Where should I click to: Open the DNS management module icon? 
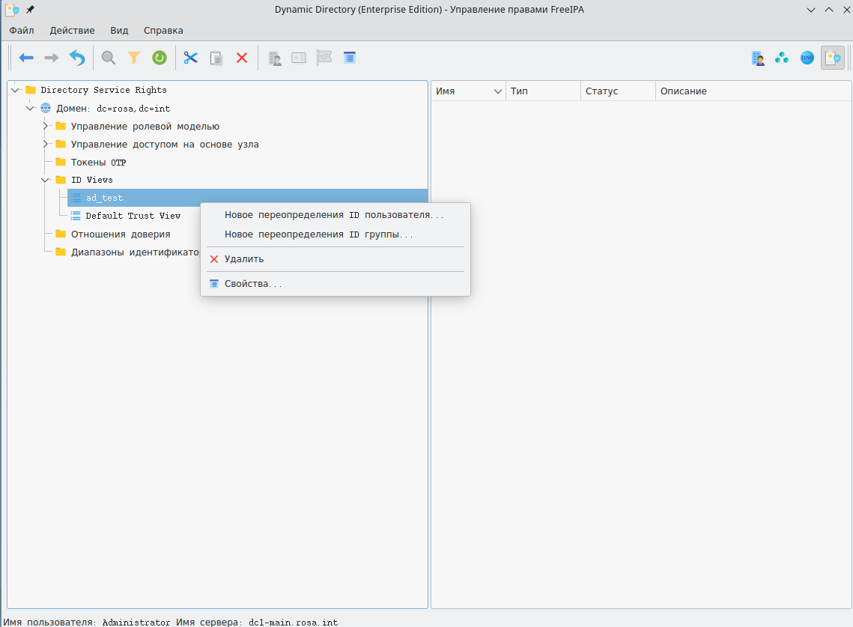807,58
